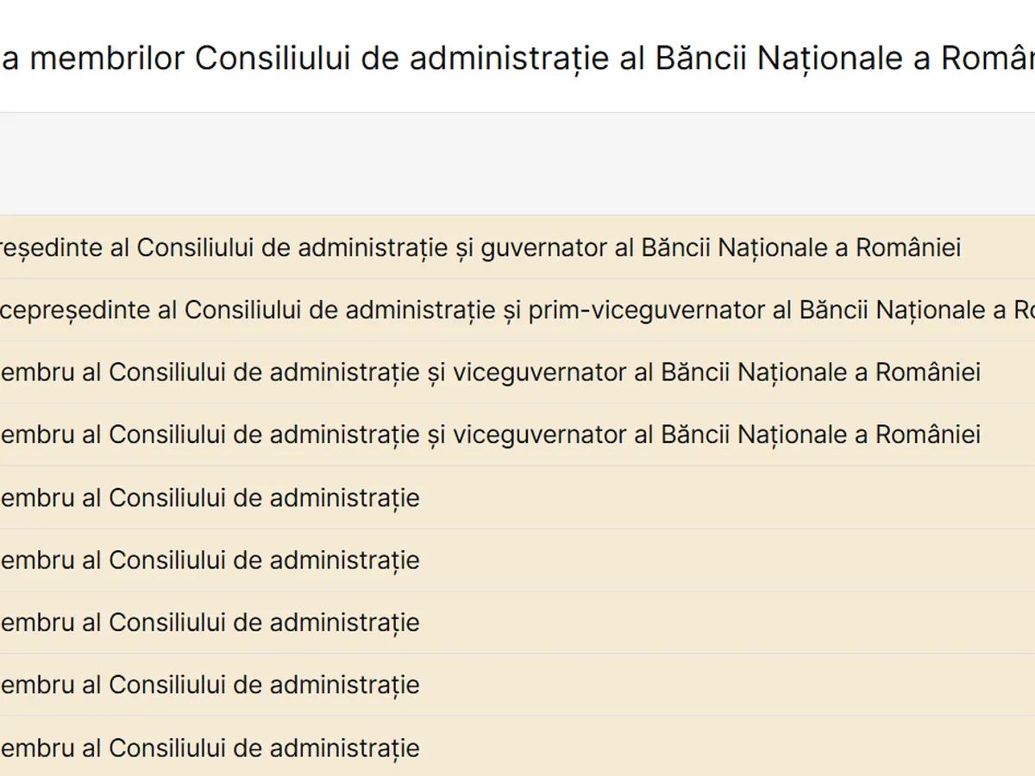The image size is (1035, 776).
Task: Click României at end of the președinte row
Action: [x=908, y=248]
